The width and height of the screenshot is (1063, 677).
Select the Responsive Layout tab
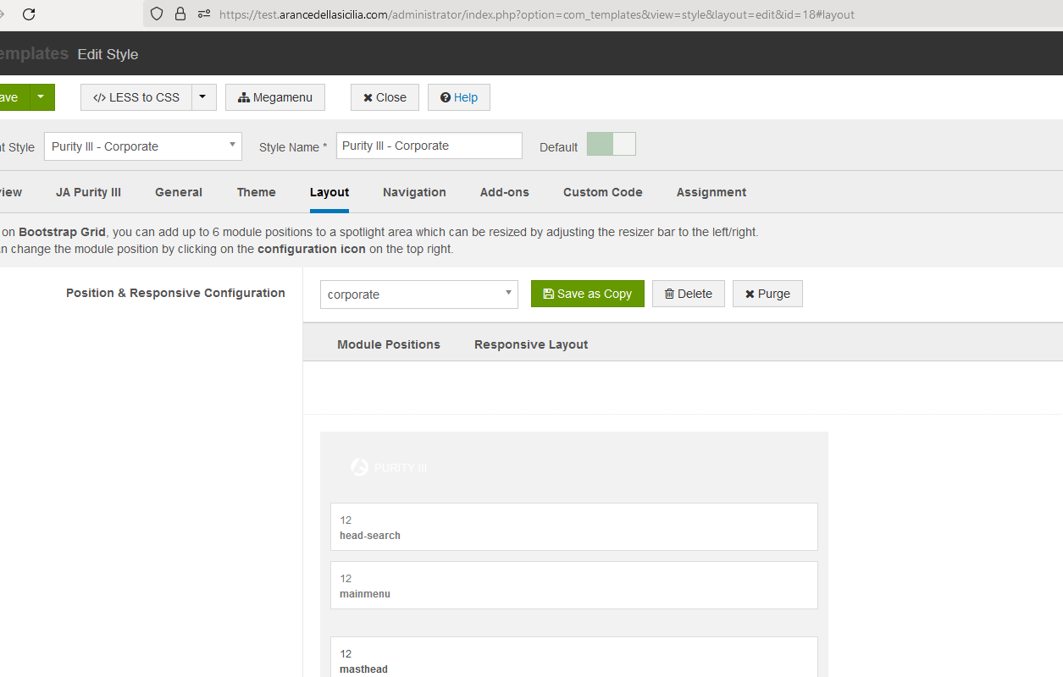530,344
